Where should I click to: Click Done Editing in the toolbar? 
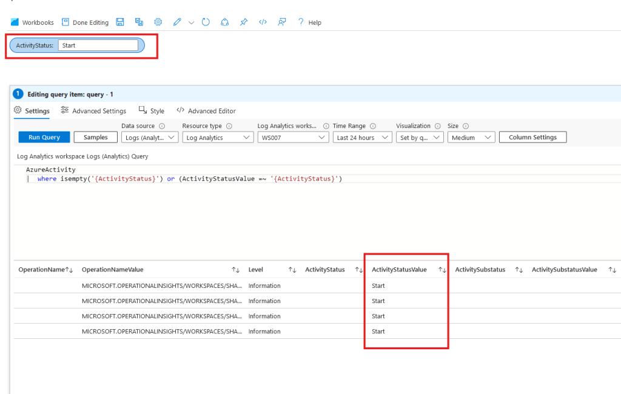click(85, 22)
